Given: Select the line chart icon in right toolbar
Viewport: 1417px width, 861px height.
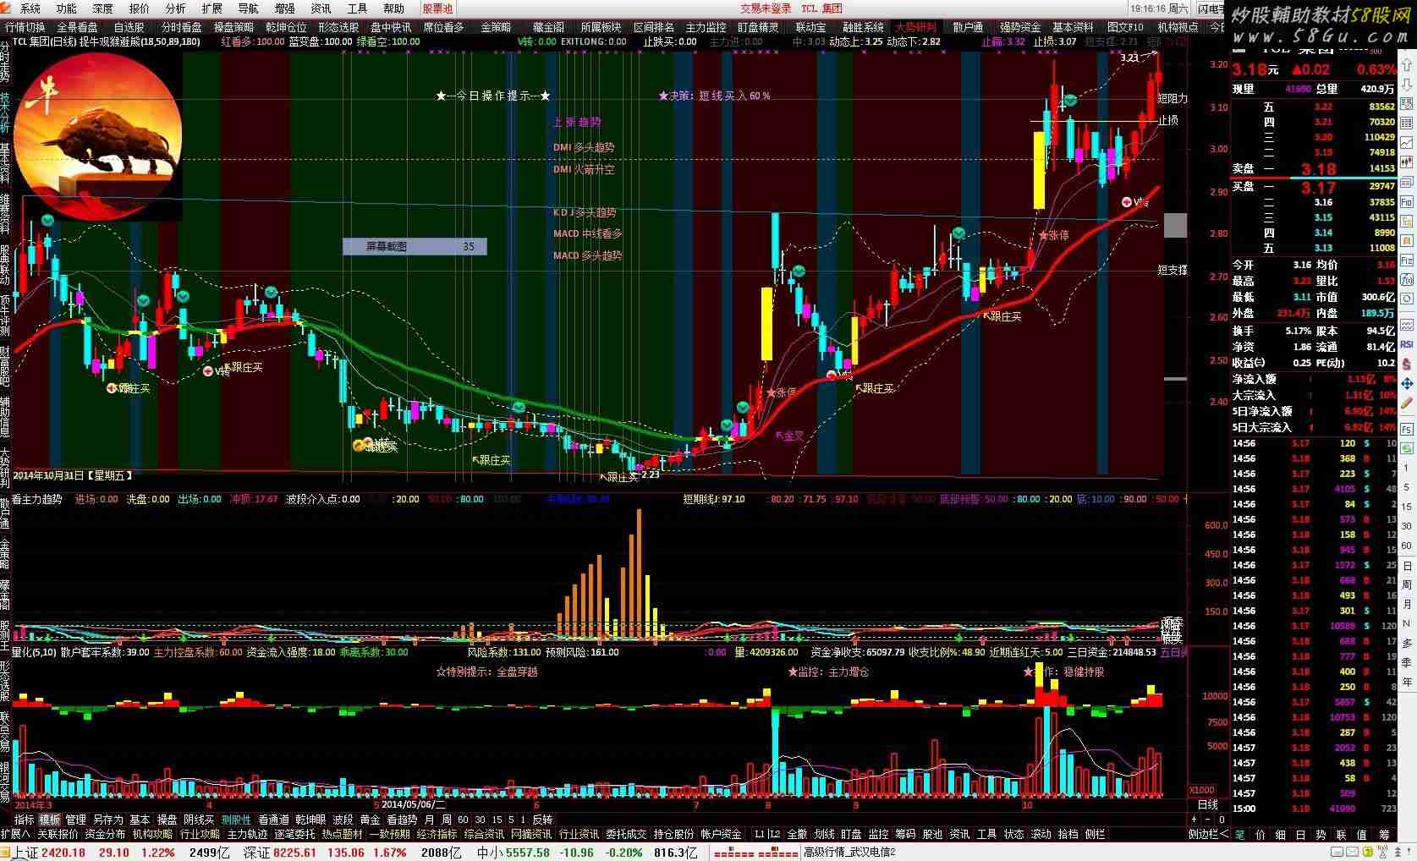Looking at the screenshot, I should (x=1407, y=143).
